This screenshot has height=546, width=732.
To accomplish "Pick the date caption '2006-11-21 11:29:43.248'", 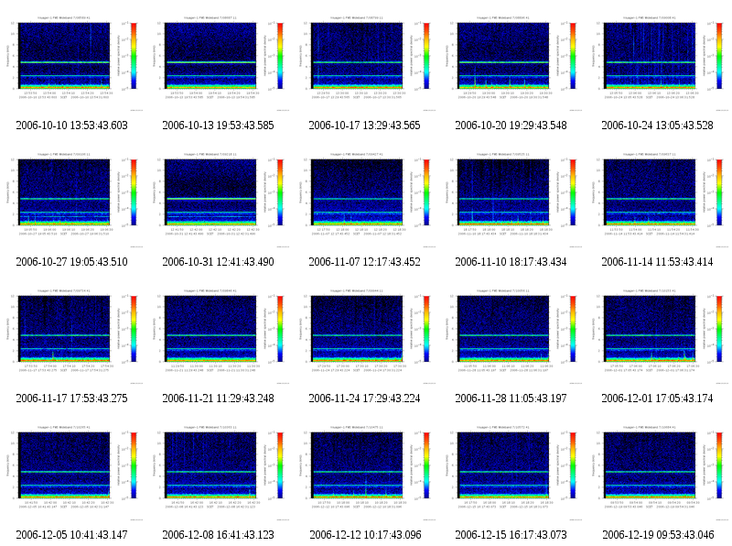I will pos(218,399).
